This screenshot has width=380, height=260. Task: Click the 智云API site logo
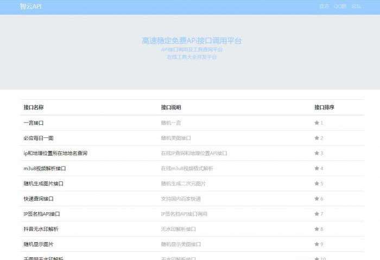click(x=31, y=7)
